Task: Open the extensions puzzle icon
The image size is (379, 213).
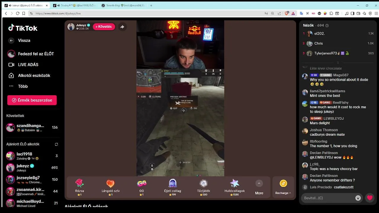Action: pos(331,13)
